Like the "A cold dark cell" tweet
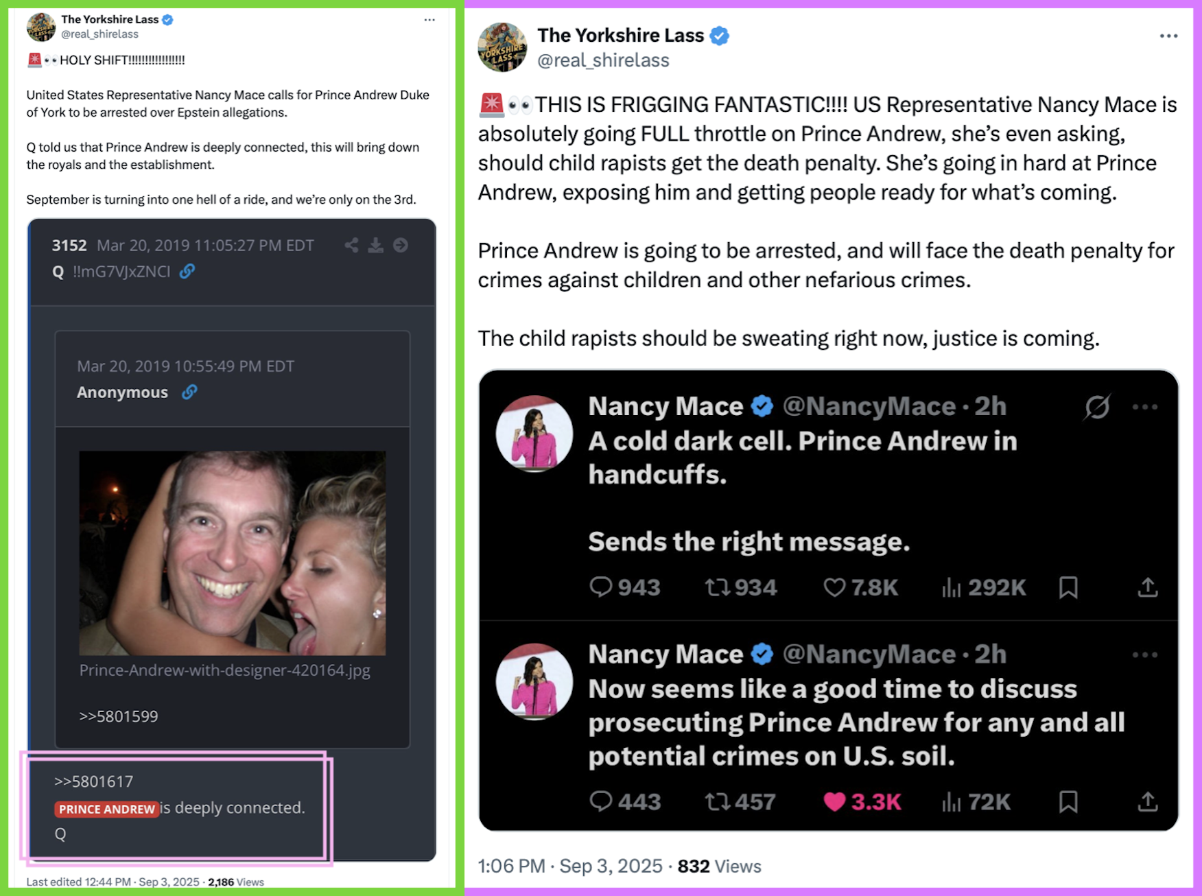Image resolution: width=1202 pixels, height=896 pixels. (x=834, y=587)
